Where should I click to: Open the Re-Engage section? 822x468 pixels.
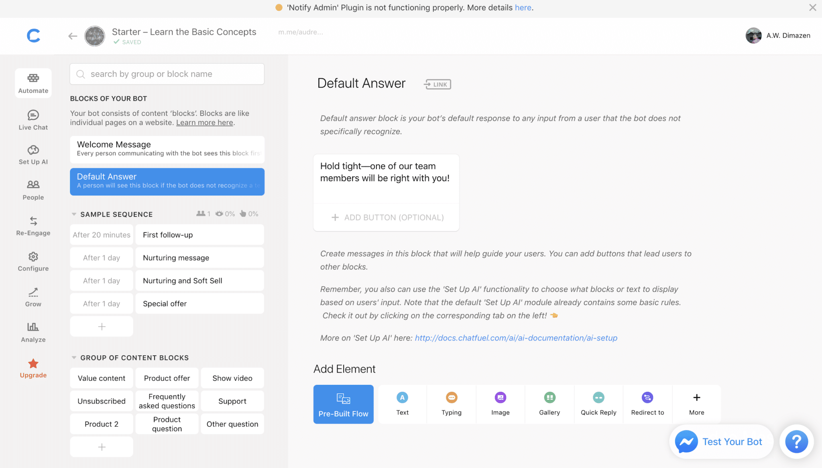pos(33,225)
